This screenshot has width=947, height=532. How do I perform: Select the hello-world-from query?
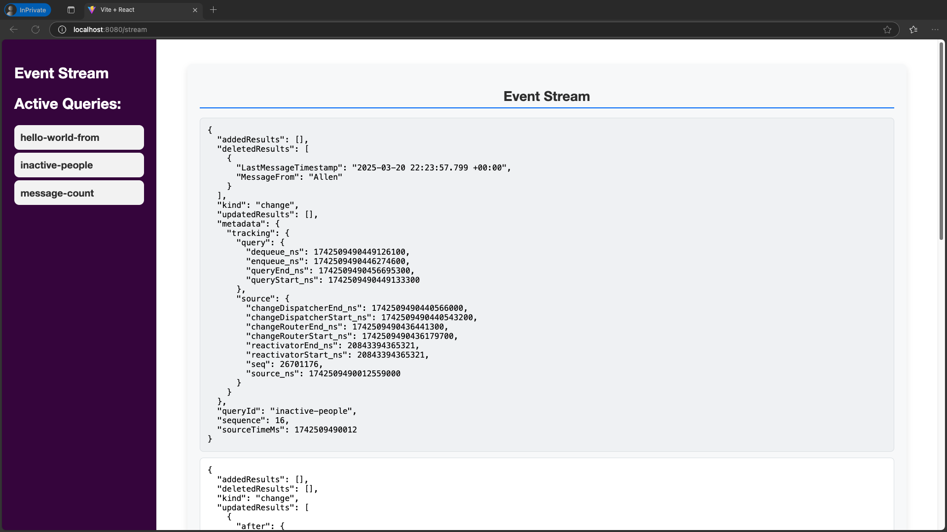78,137
